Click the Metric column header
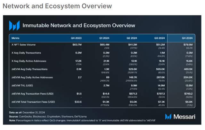205x130 pixels. coord(15,38)
